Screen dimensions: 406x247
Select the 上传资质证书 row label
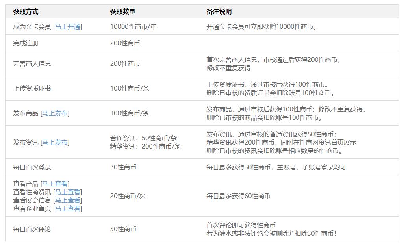[x=32, y=89]
